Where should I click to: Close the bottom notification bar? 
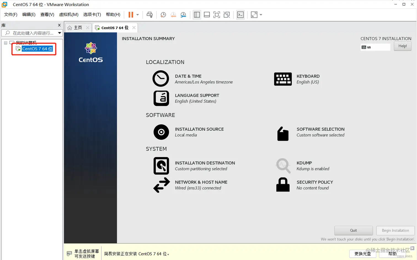coord(412,248)
